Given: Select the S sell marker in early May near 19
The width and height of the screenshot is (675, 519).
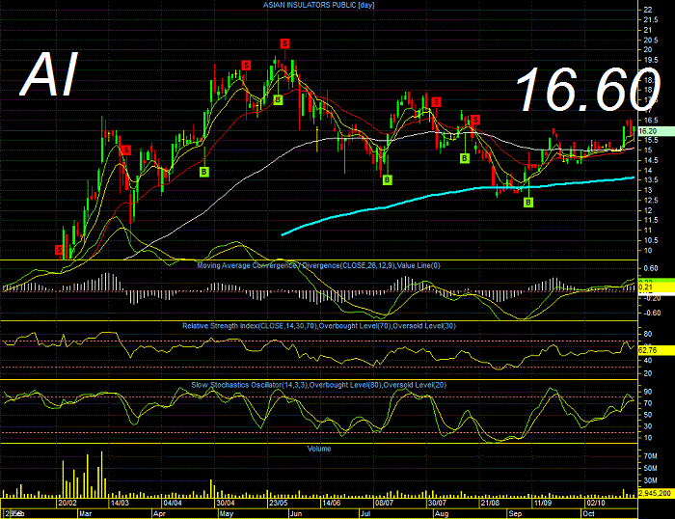Looking at the screenshot, I should click(246, 66).
